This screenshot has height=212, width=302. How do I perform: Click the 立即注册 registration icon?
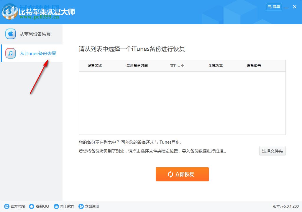(80, 206)
